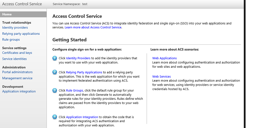Open Web Services scenario link
The width and height of the screenshot is (260, 128).
coord(161,77)
